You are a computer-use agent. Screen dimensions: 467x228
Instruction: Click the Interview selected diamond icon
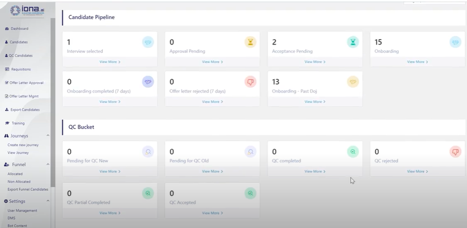(x=148, y=42)
